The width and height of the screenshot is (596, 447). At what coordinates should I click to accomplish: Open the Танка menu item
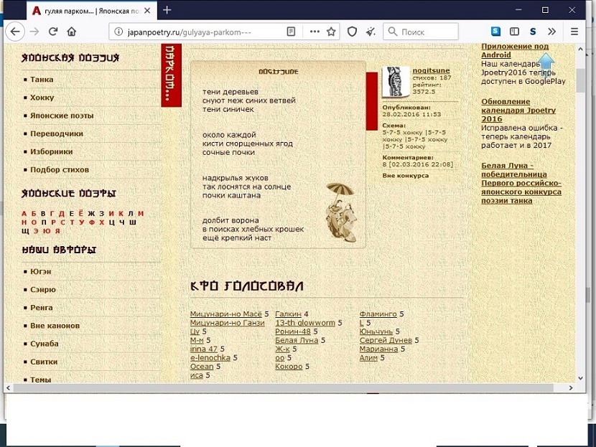pos(42,80)
